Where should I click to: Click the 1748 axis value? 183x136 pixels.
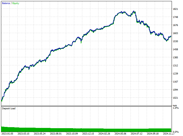(x=175, y=17)
